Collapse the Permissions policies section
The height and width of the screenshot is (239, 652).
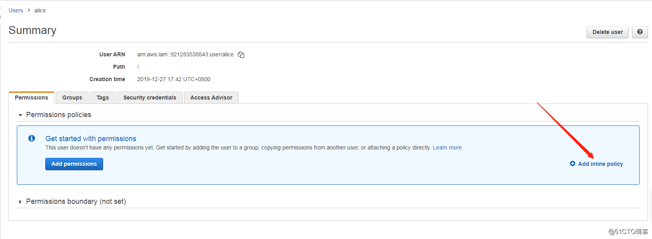20,115
